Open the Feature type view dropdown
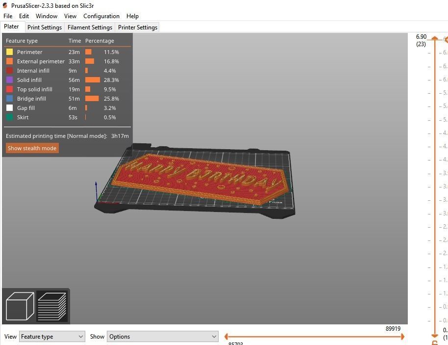This screenshot has width=448, height=345. coord(52,337)
